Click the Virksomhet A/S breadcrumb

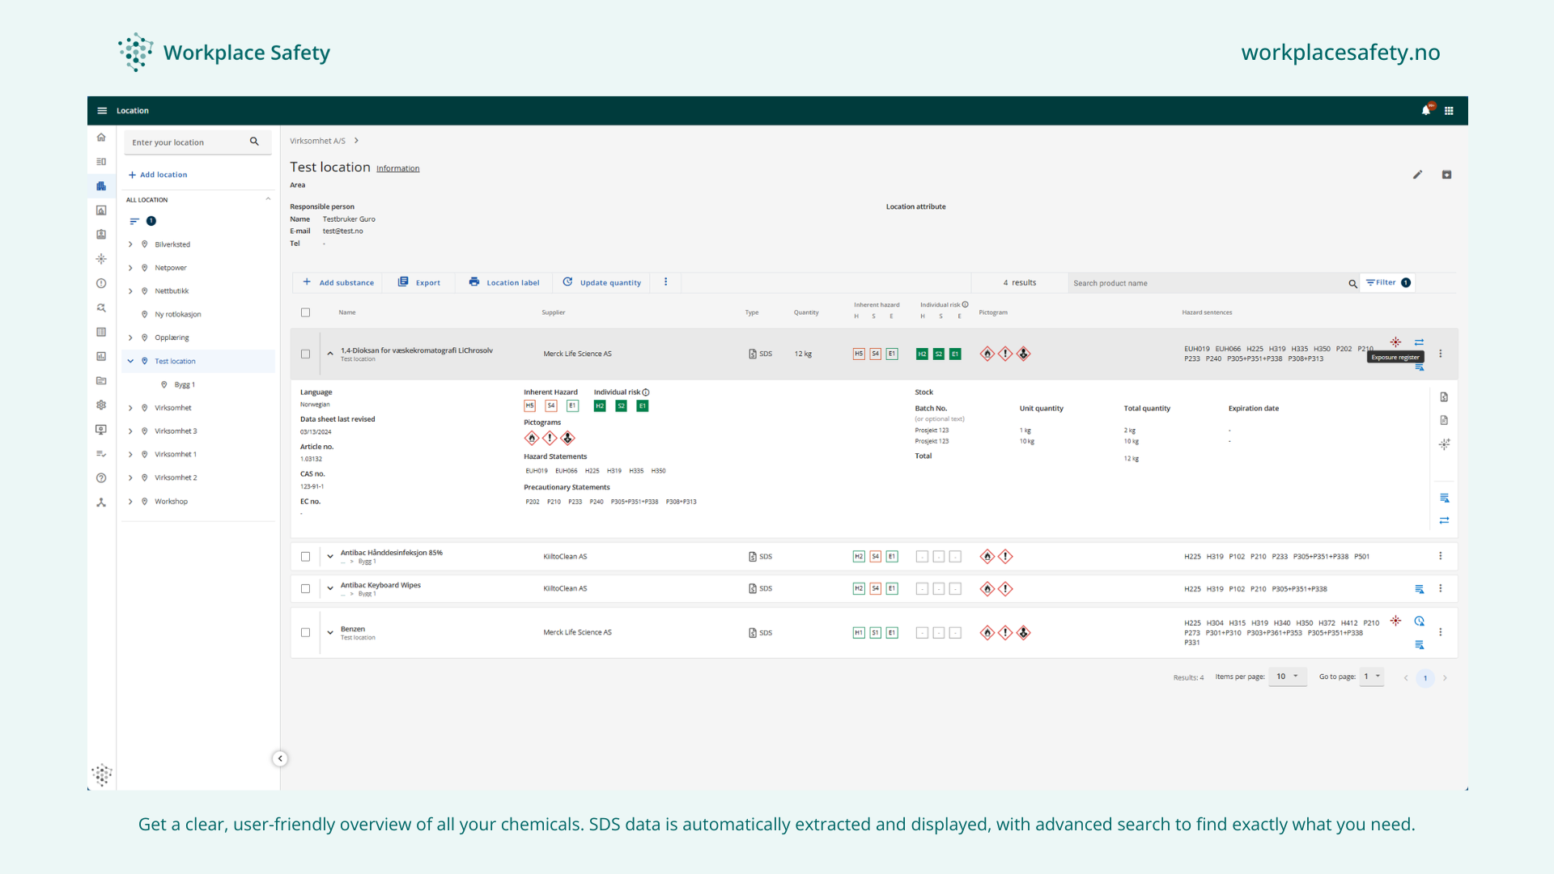(x=317, y=141)
